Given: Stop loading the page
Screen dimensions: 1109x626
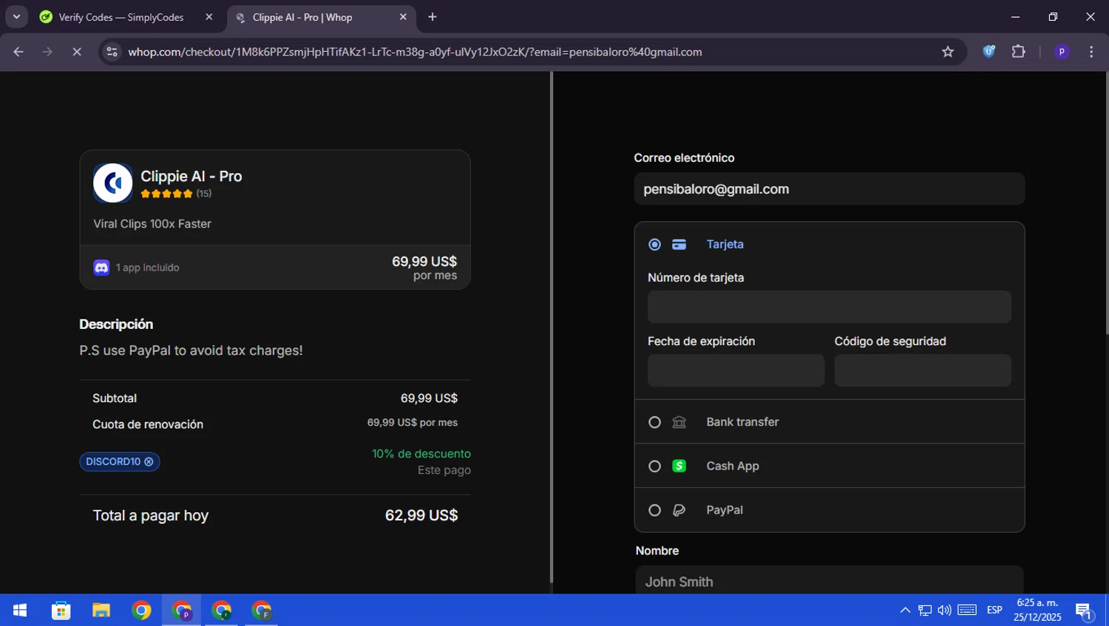Looking at the screenshot, I should pyautogui.click(x=77, y=52).
